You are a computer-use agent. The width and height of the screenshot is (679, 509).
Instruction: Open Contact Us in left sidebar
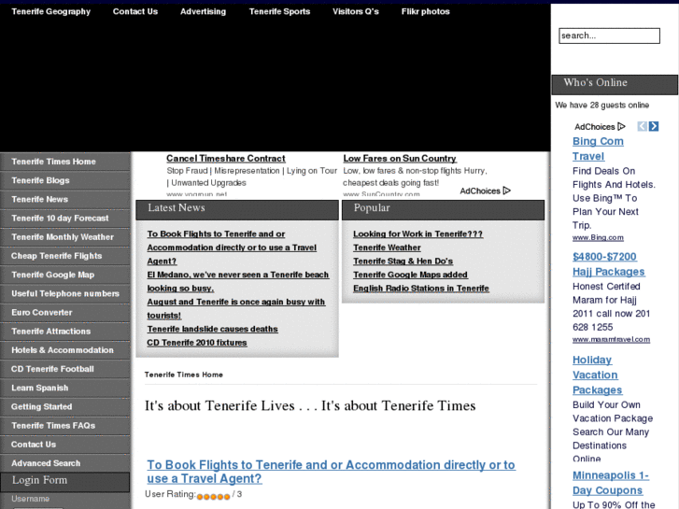click(x=65, y=444)
